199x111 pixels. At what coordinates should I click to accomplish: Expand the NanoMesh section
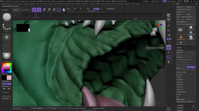[180, 108]
